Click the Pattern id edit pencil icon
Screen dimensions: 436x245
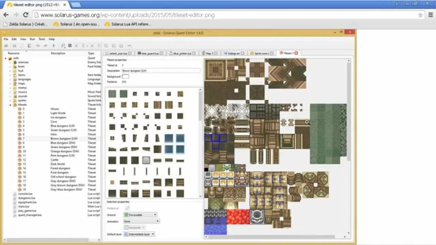pos(127,208)
